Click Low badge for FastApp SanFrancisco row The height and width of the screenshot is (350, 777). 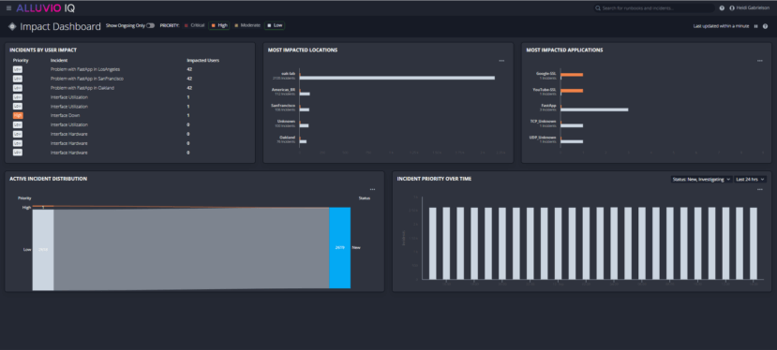(18, 79)
